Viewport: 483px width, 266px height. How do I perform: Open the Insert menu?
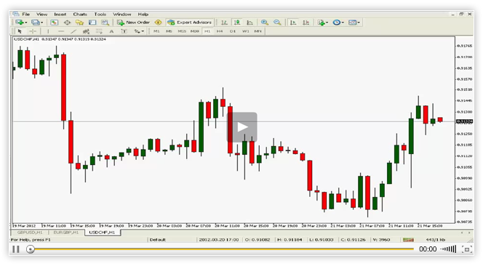tap(60, 14)
